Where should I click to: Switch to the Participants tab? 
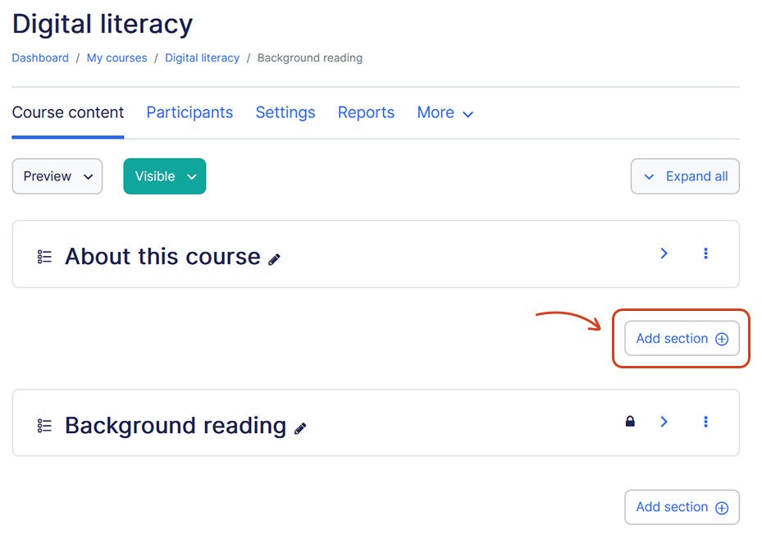(189, 112)
